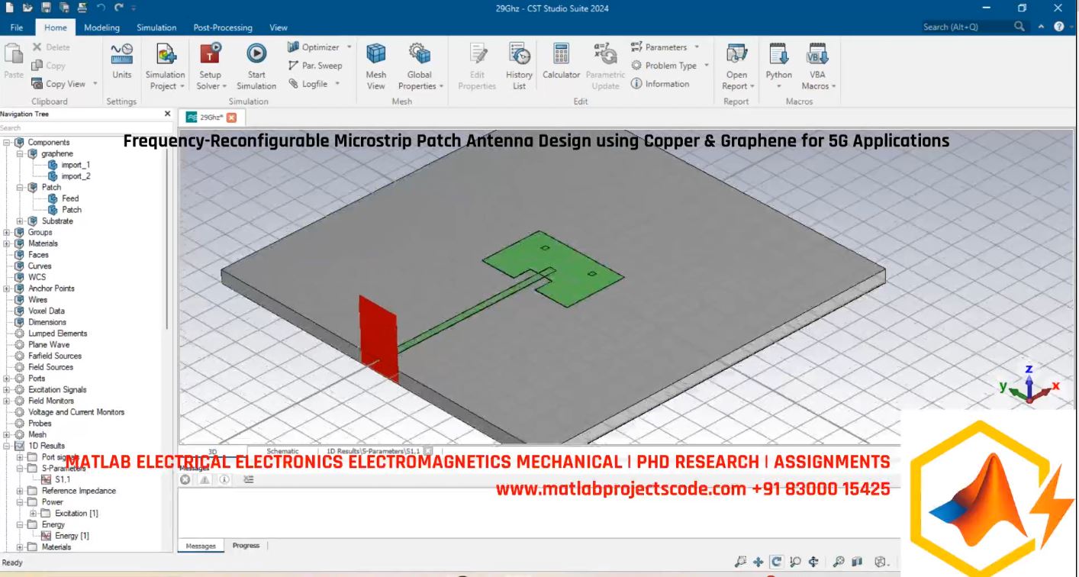1079x577 pixels.
Task: Expand the Substrate component node
Action: click(x=21, y=221)
